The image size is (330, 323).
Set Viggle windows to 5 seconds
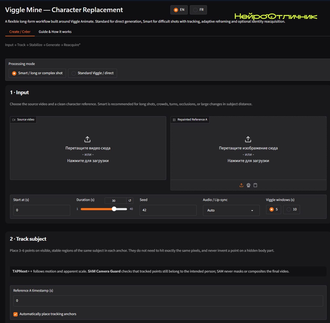(273, 209)
